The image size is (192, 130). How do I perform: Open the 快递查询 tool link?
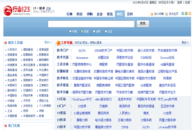[x=12, y=65]
